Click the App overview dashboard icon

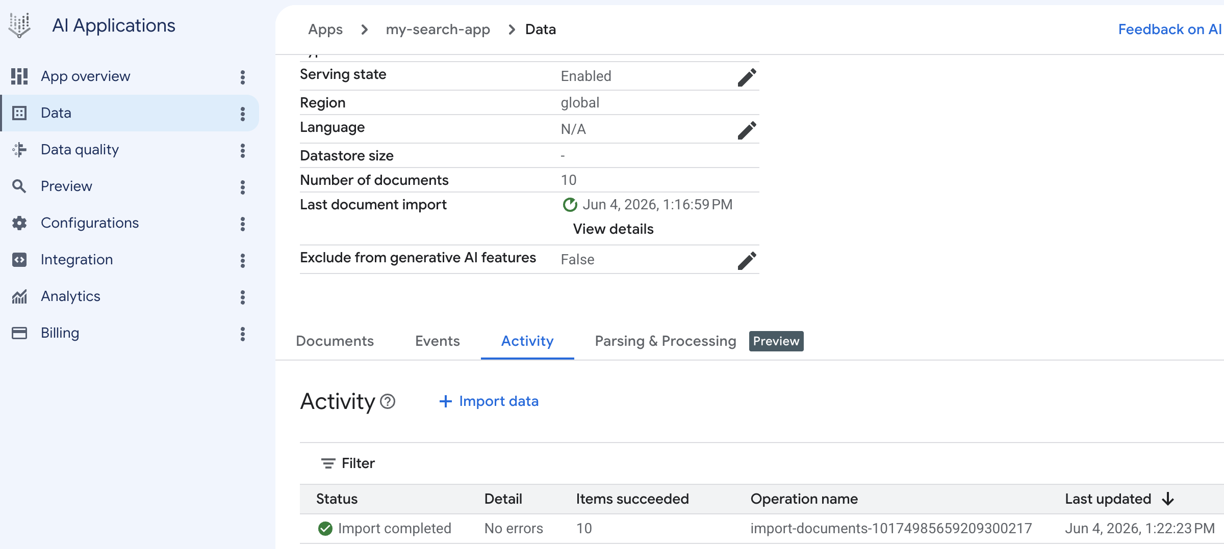click(19, 76)
